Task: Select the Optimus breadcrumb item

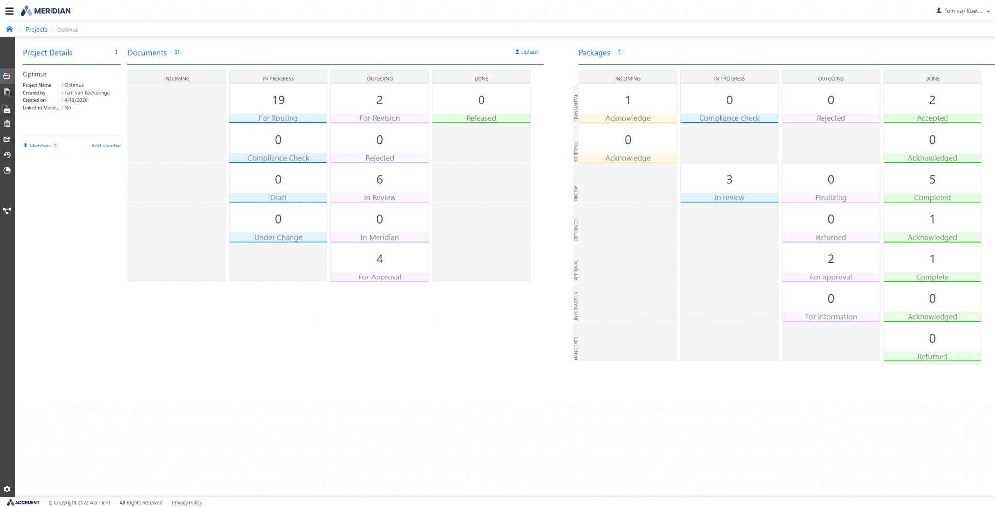Action: click(67, 29)
